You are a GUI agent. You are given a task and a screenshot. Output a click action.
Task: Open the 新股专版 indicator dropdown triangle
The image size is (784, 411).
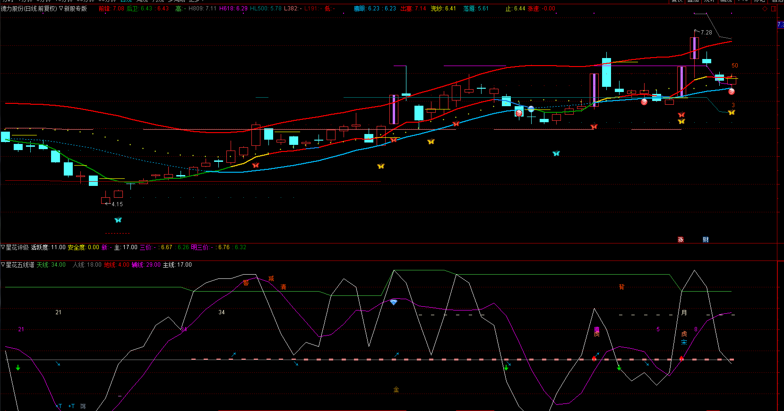point(61,8)
